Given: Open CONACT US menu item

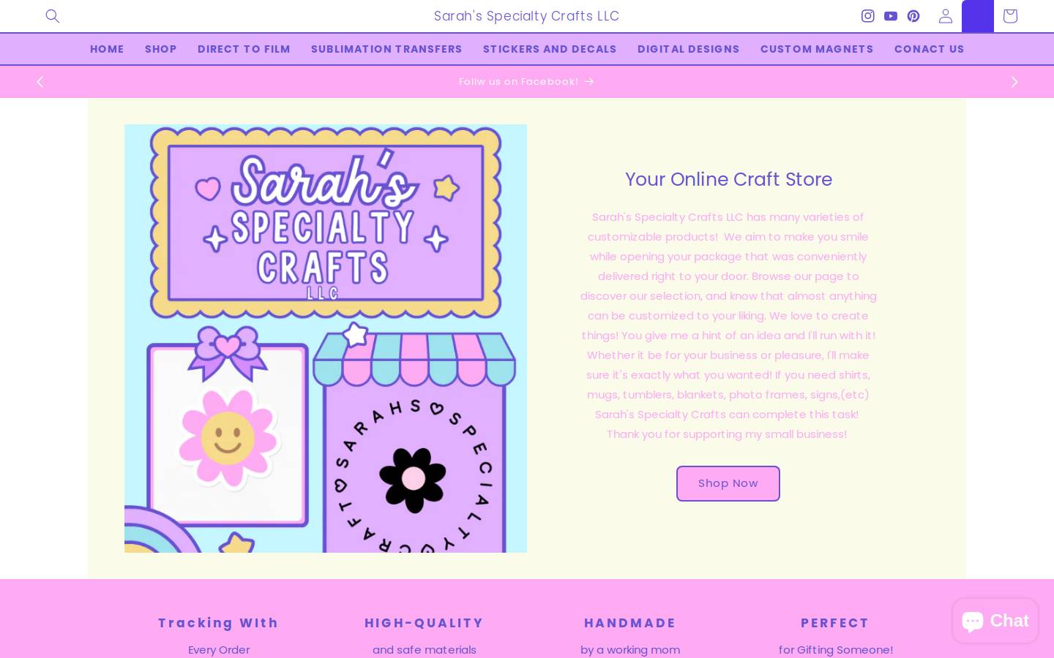Looking at the screenshot, I should [930, 49].
